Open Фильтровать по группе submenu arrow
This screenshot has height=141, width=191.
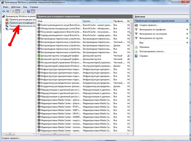tap(187, 38)
